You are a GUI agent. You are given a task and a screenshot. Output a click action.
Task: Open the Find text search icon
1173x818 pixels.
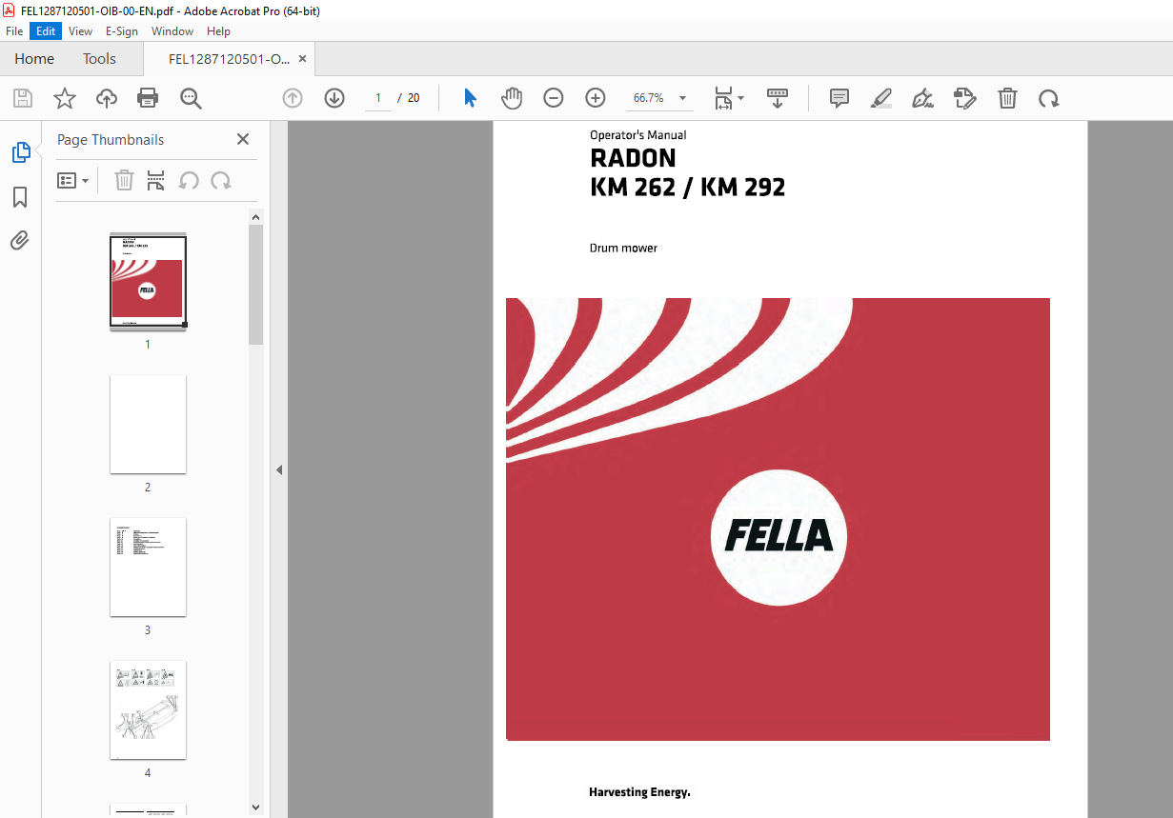click(191, 98)
